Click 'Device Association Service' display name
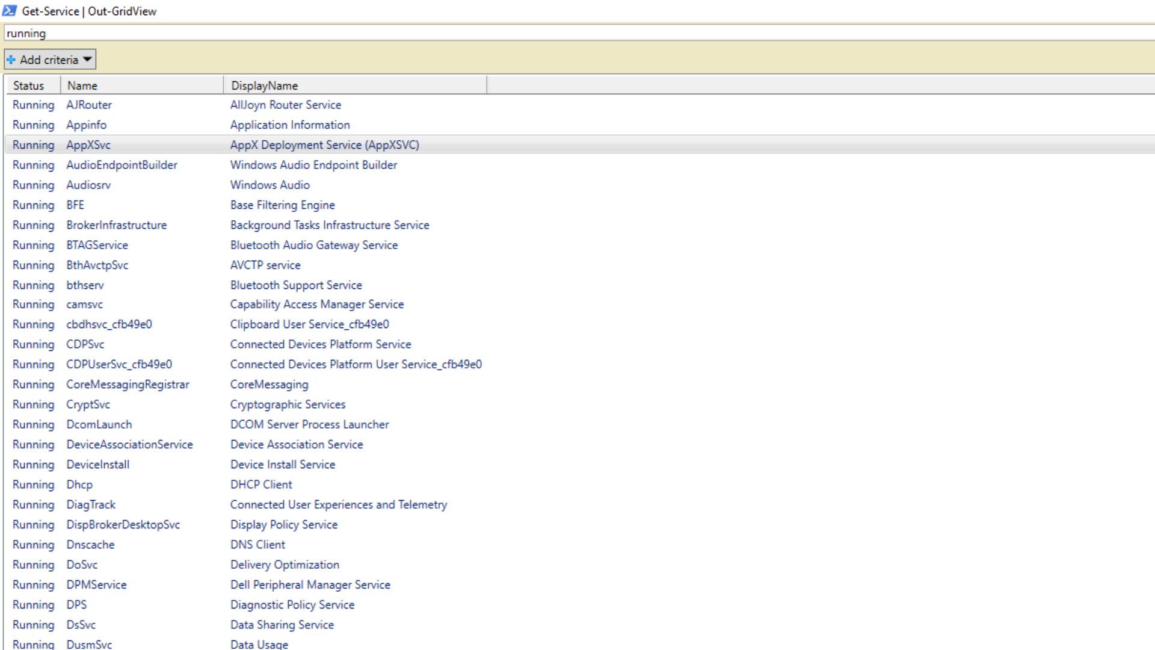The width and height of the screenshot is (1155, 650). coord(297,444)
